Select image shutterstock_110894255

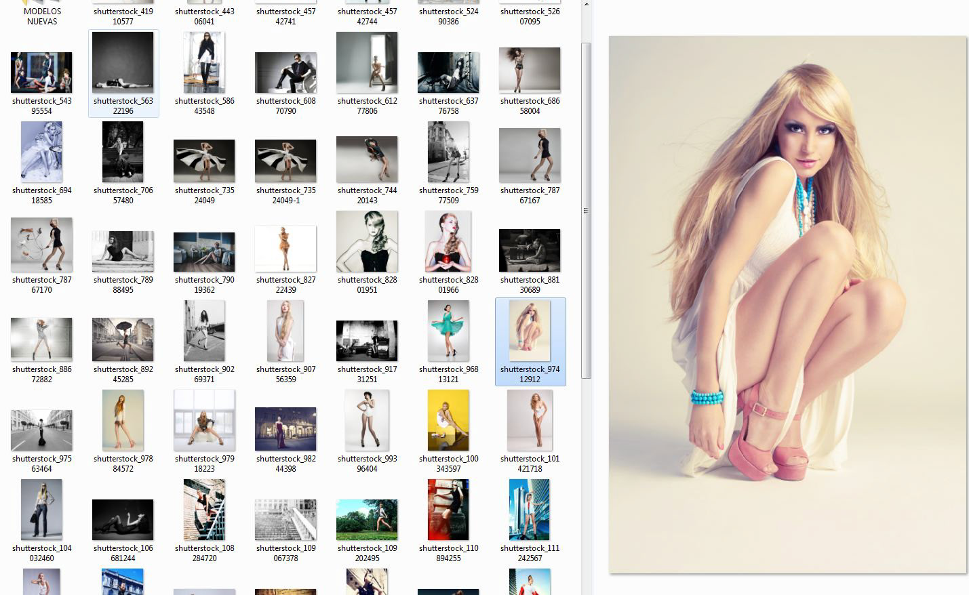(x=448, y=510)
